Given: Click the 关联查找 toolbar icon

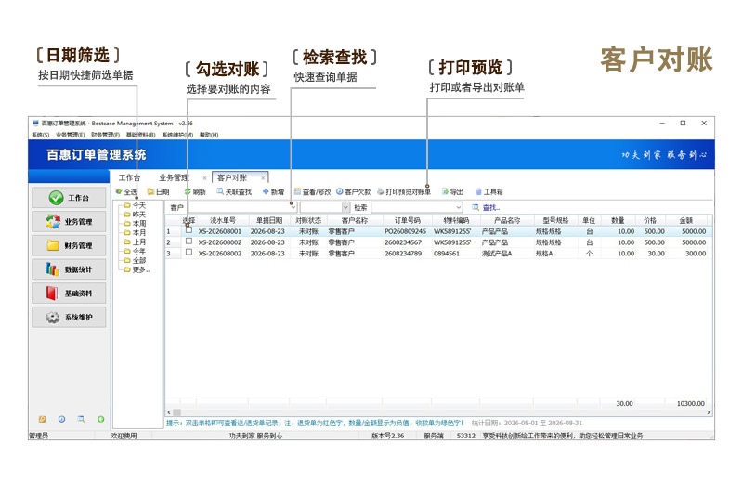Looking at the screenshot, I should tap(220, 191).
